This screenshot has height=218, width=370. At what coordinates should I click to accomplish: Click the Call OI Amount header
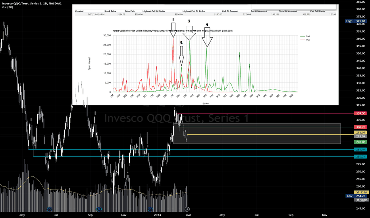pos(230,11)
